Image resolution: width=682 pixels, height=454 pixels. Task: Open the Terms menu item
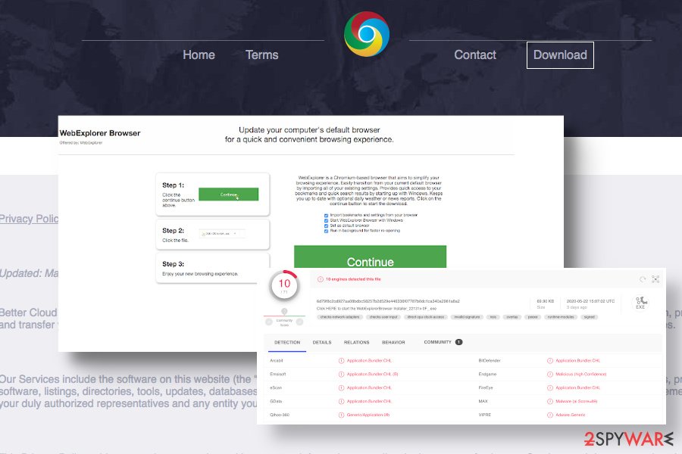(x=262, y=54)
